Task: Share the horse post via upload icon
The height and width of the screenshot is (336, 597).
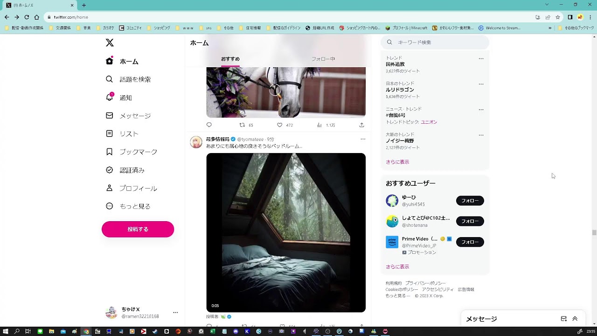Action: tap(361, 125)
